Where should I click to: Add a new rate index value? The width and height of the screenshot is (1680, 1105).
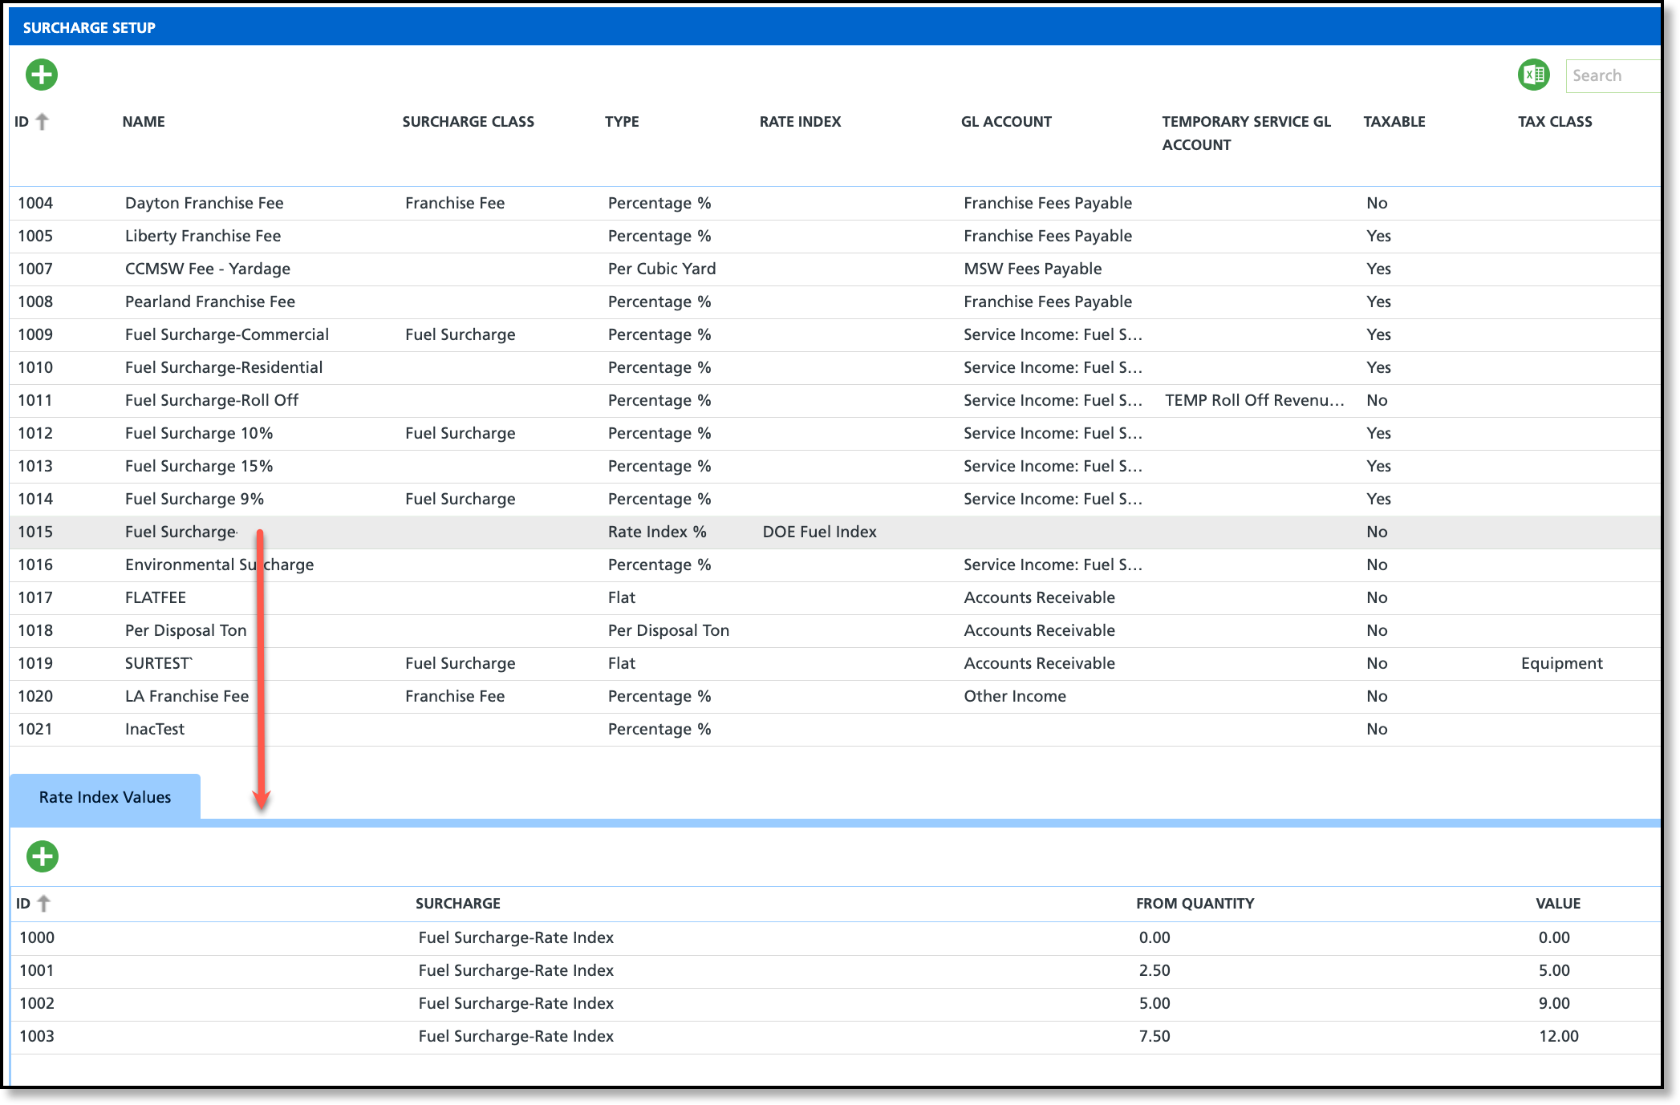click(x=42, y=856)
